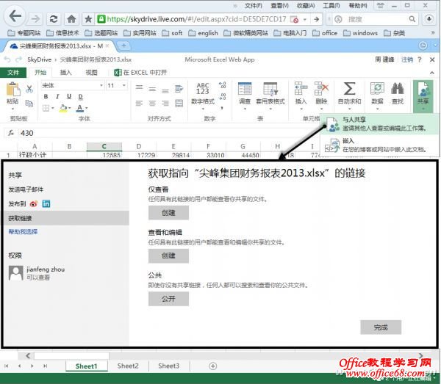441x384 pixels.
Task: Click the AutoSum sigma icon
Action: 349,90
